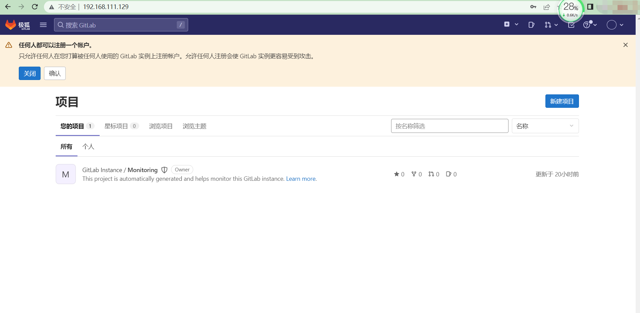This screenshot has width=640, height=313.
Task: Follow the Learn more link
Action: click(x=301, y=179)
